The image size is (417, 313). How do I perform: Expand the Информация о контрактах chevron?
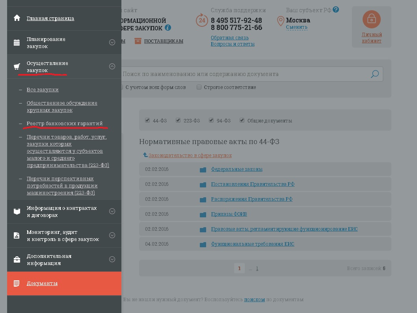[x=112, y=211]
